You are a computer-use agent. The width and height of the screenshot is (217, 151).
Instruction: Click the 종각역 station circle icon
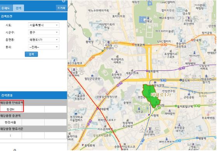click(x=181, y=80)
